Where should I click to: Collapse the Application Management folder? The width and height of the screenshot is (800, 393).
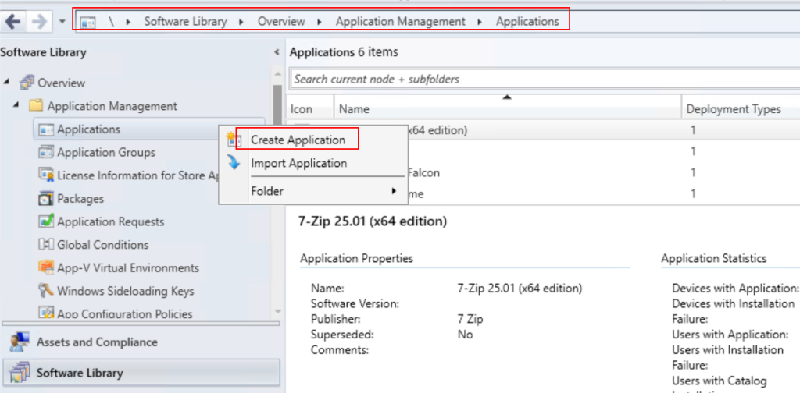pos(17,106)
